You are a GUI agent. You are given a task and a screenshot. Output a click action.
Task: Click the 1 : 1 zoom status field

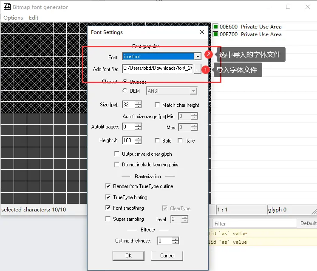point(241,210)
